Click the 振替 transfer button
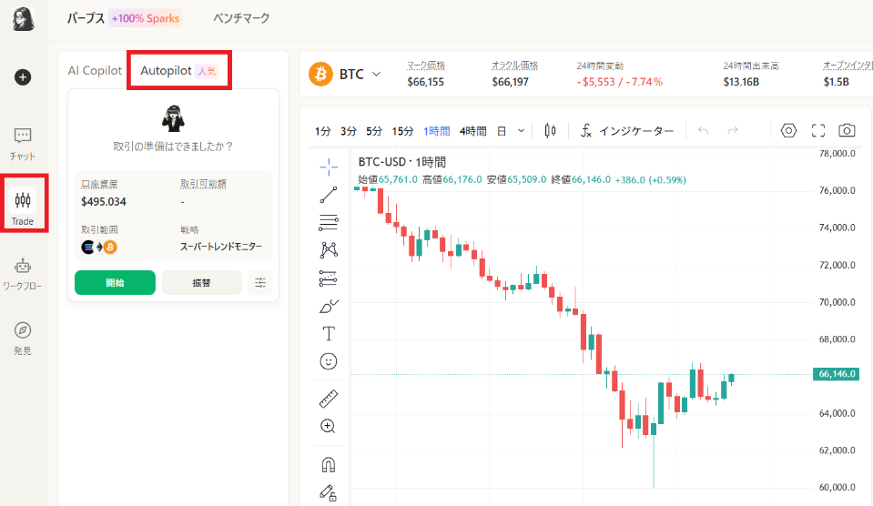 201,283
